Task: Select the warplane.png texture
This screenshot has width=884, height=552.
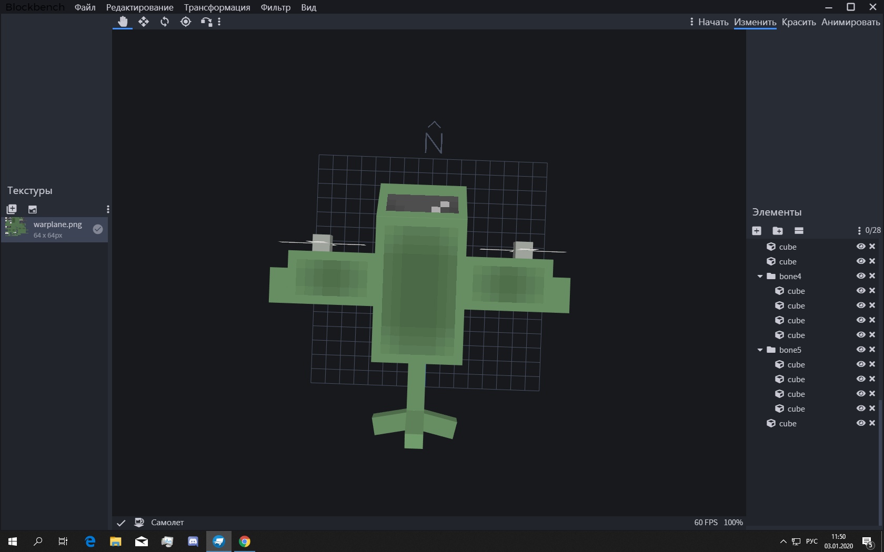Action: [55, 229]
